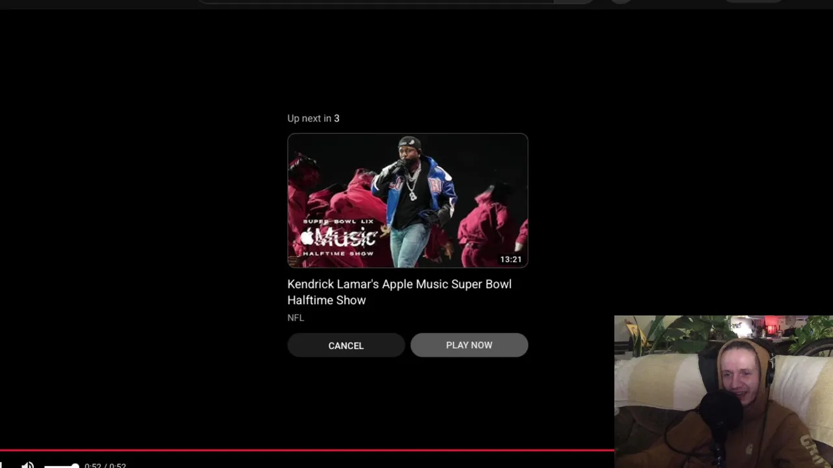Cancel the up next autoplay
Screen dimensions: 833x468
point(346,345)
